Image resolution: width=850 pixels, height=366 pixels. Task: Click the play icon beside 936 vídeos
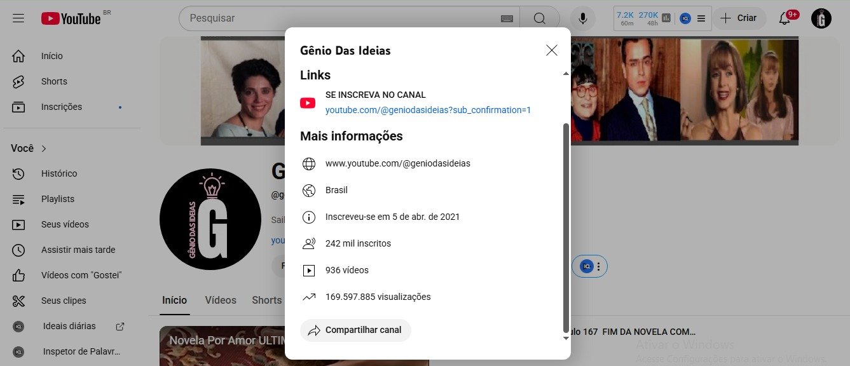(309, 271)
